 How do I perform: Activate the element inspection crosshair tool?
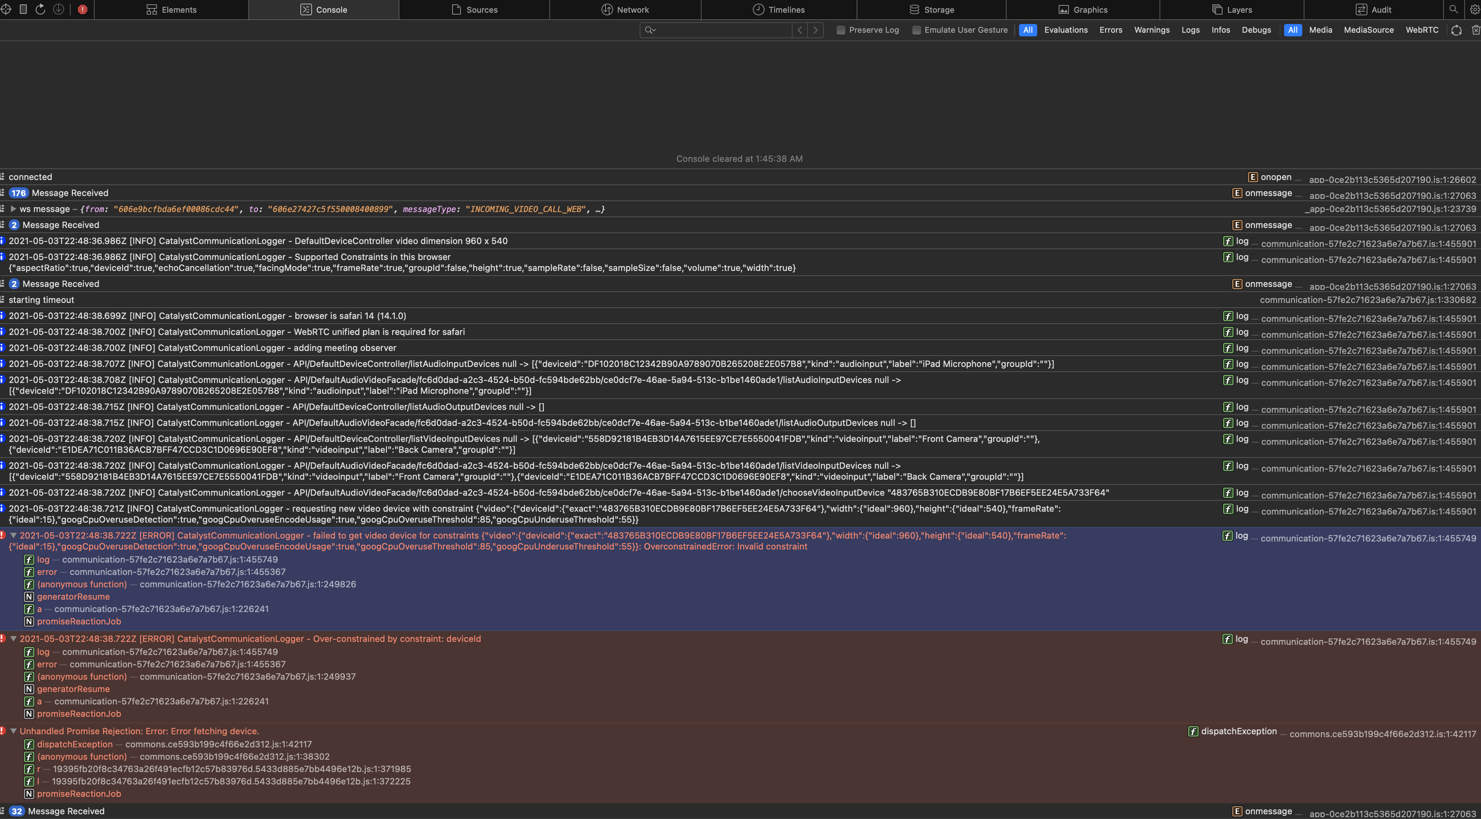click(x=6, y=10)
